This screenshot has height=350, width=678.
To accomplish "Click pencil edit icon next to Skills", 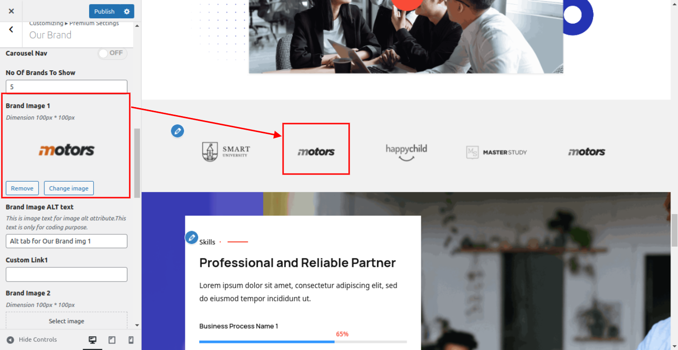I will [x=191, y=237].
